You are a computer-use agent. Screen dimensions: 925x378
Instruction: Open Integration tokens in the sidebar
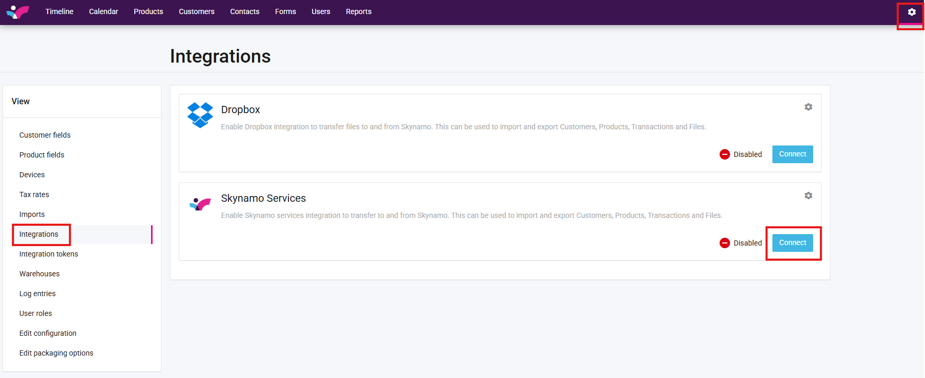click(49, 254)
